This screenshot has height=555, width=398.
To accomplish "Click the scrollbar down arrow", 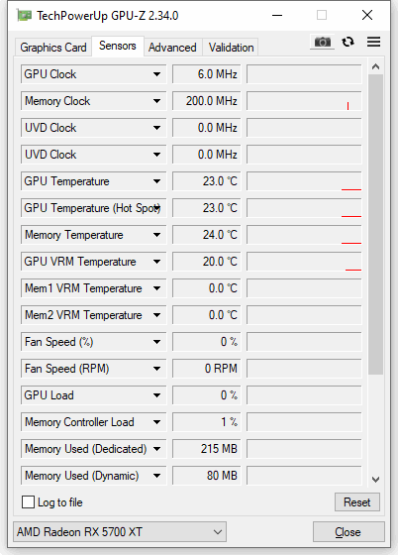I will tap(376, 480).
